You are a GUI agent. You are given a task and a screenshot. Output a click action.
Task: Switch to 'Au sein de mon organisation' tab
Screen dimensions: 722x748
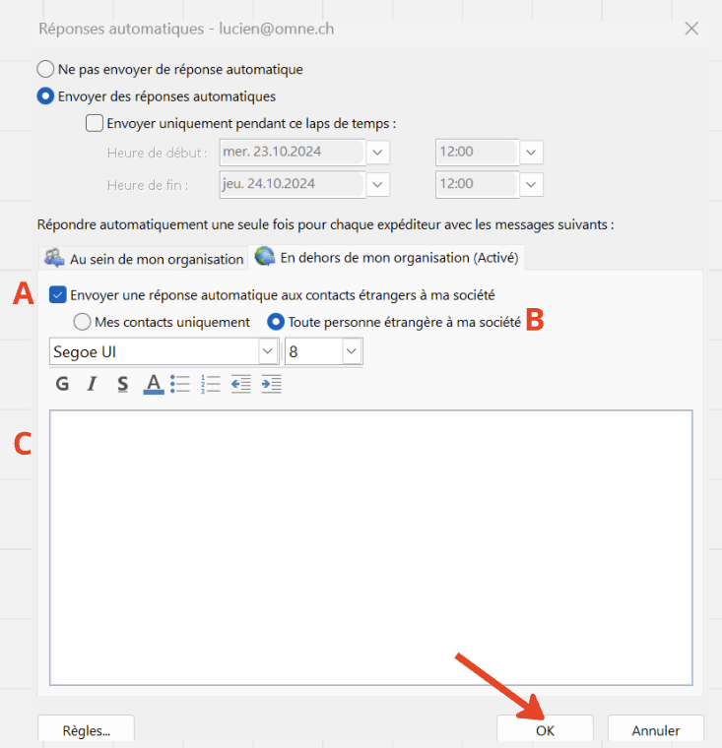143,259
